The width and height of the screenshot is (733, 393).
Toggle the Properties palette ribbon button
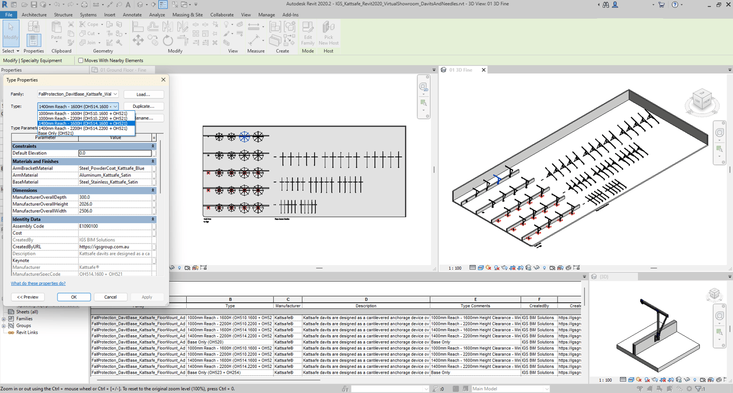point(33,40)
